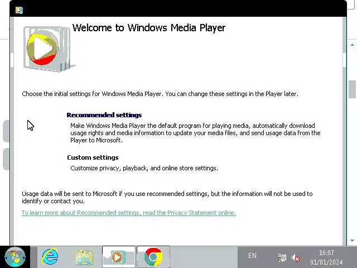Click the background window scrollbar down arrow
Image resolution: width=357 pixels, height=268 pixels.
pos(352,241)
